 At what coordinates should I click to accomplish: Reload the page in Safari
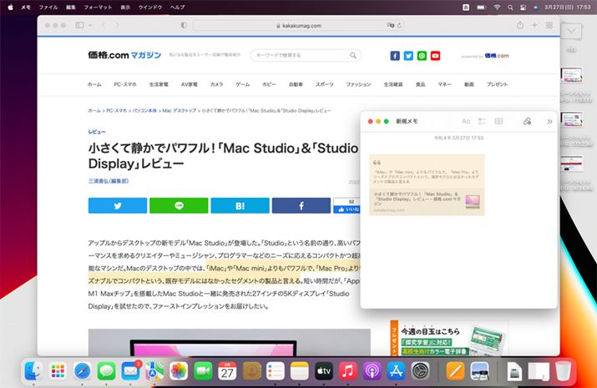point(399,26)
